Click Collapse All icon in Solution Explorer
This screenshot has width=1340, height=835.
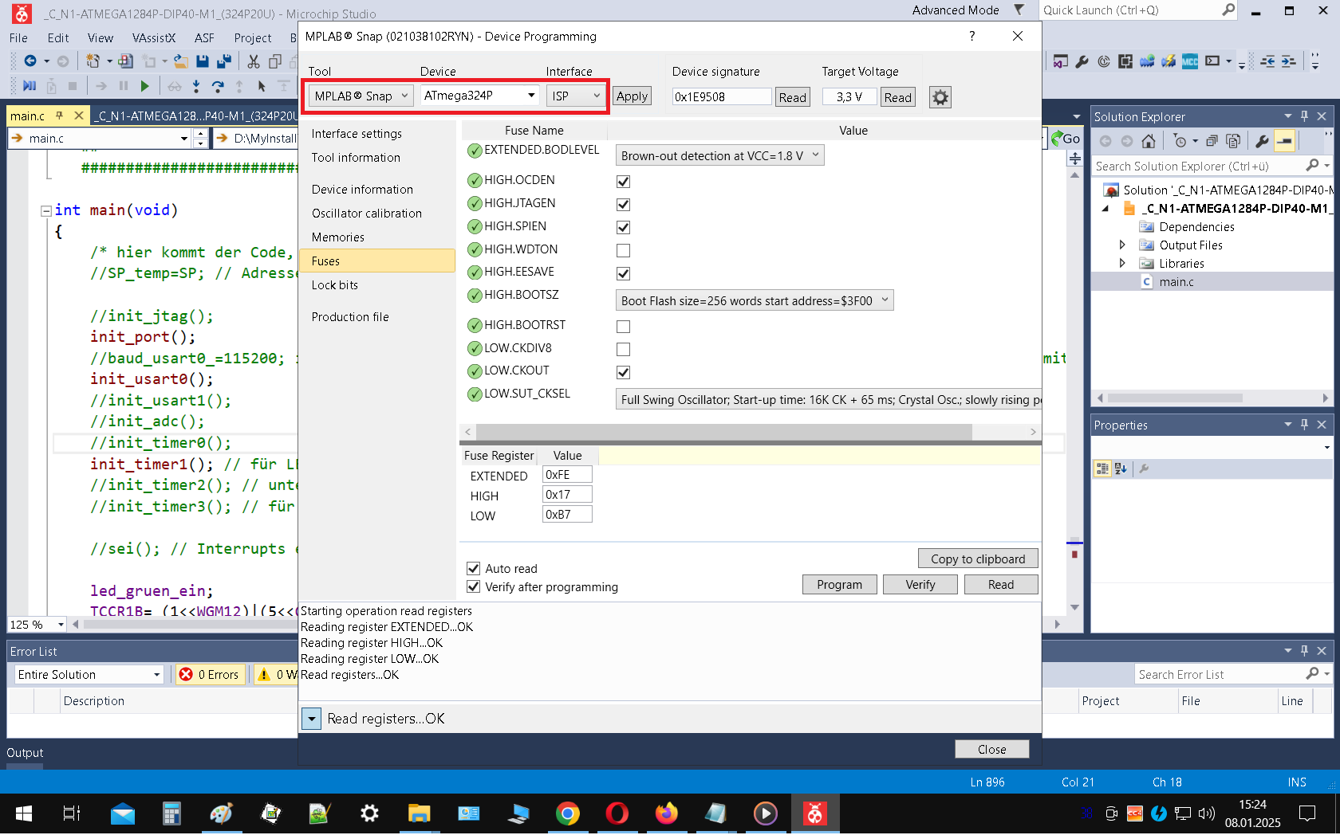pos(1212,141)
